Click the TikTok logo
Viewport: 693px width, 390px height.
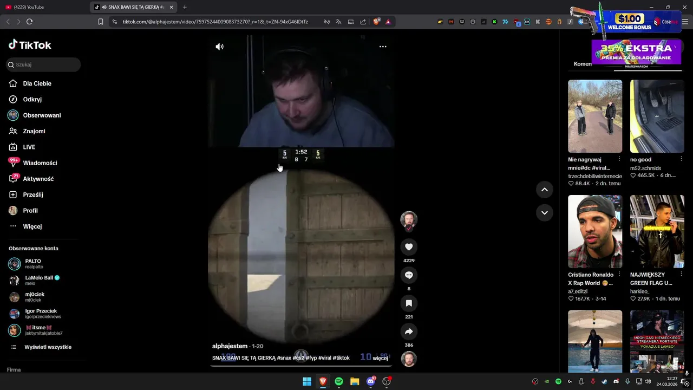(30, 45)
